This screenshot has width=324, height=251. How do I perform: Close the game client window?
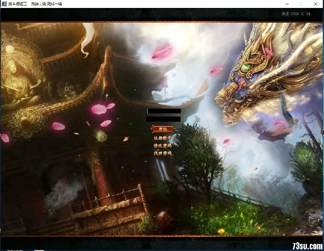(316, 4)
